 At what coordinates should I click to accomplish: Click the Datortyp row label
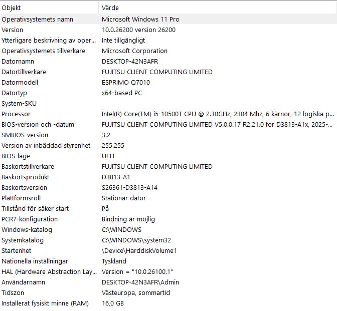click(14, 93)
